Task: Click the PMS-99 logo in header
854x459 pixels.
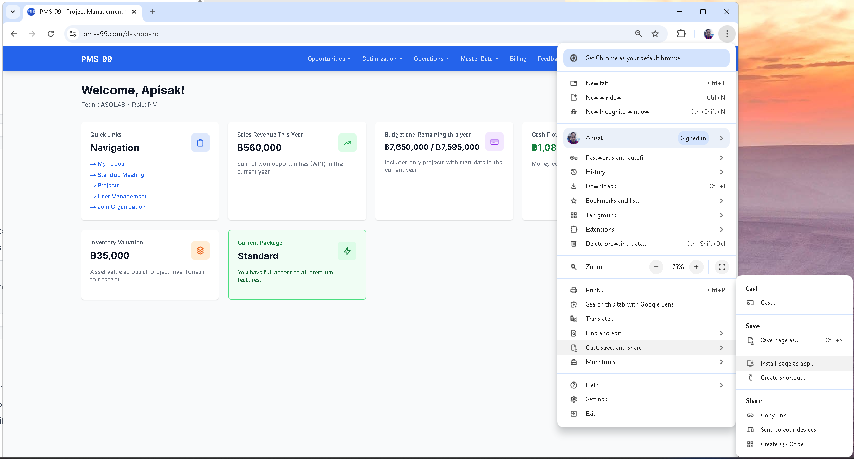Action: 97,59
